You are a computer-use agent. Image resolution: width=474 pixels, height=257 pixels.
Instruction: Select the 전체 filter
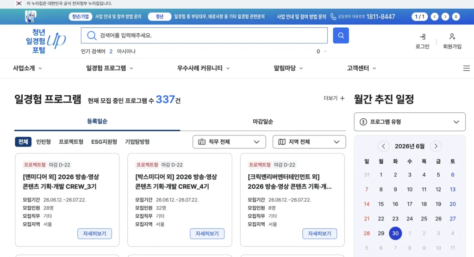pos(23,142)
